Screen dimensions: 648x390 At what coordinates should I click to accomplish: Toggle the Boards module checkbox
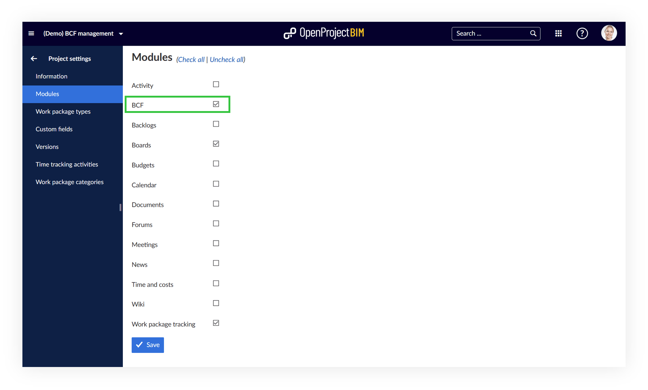pyautogui.click(x=216, y=144)
